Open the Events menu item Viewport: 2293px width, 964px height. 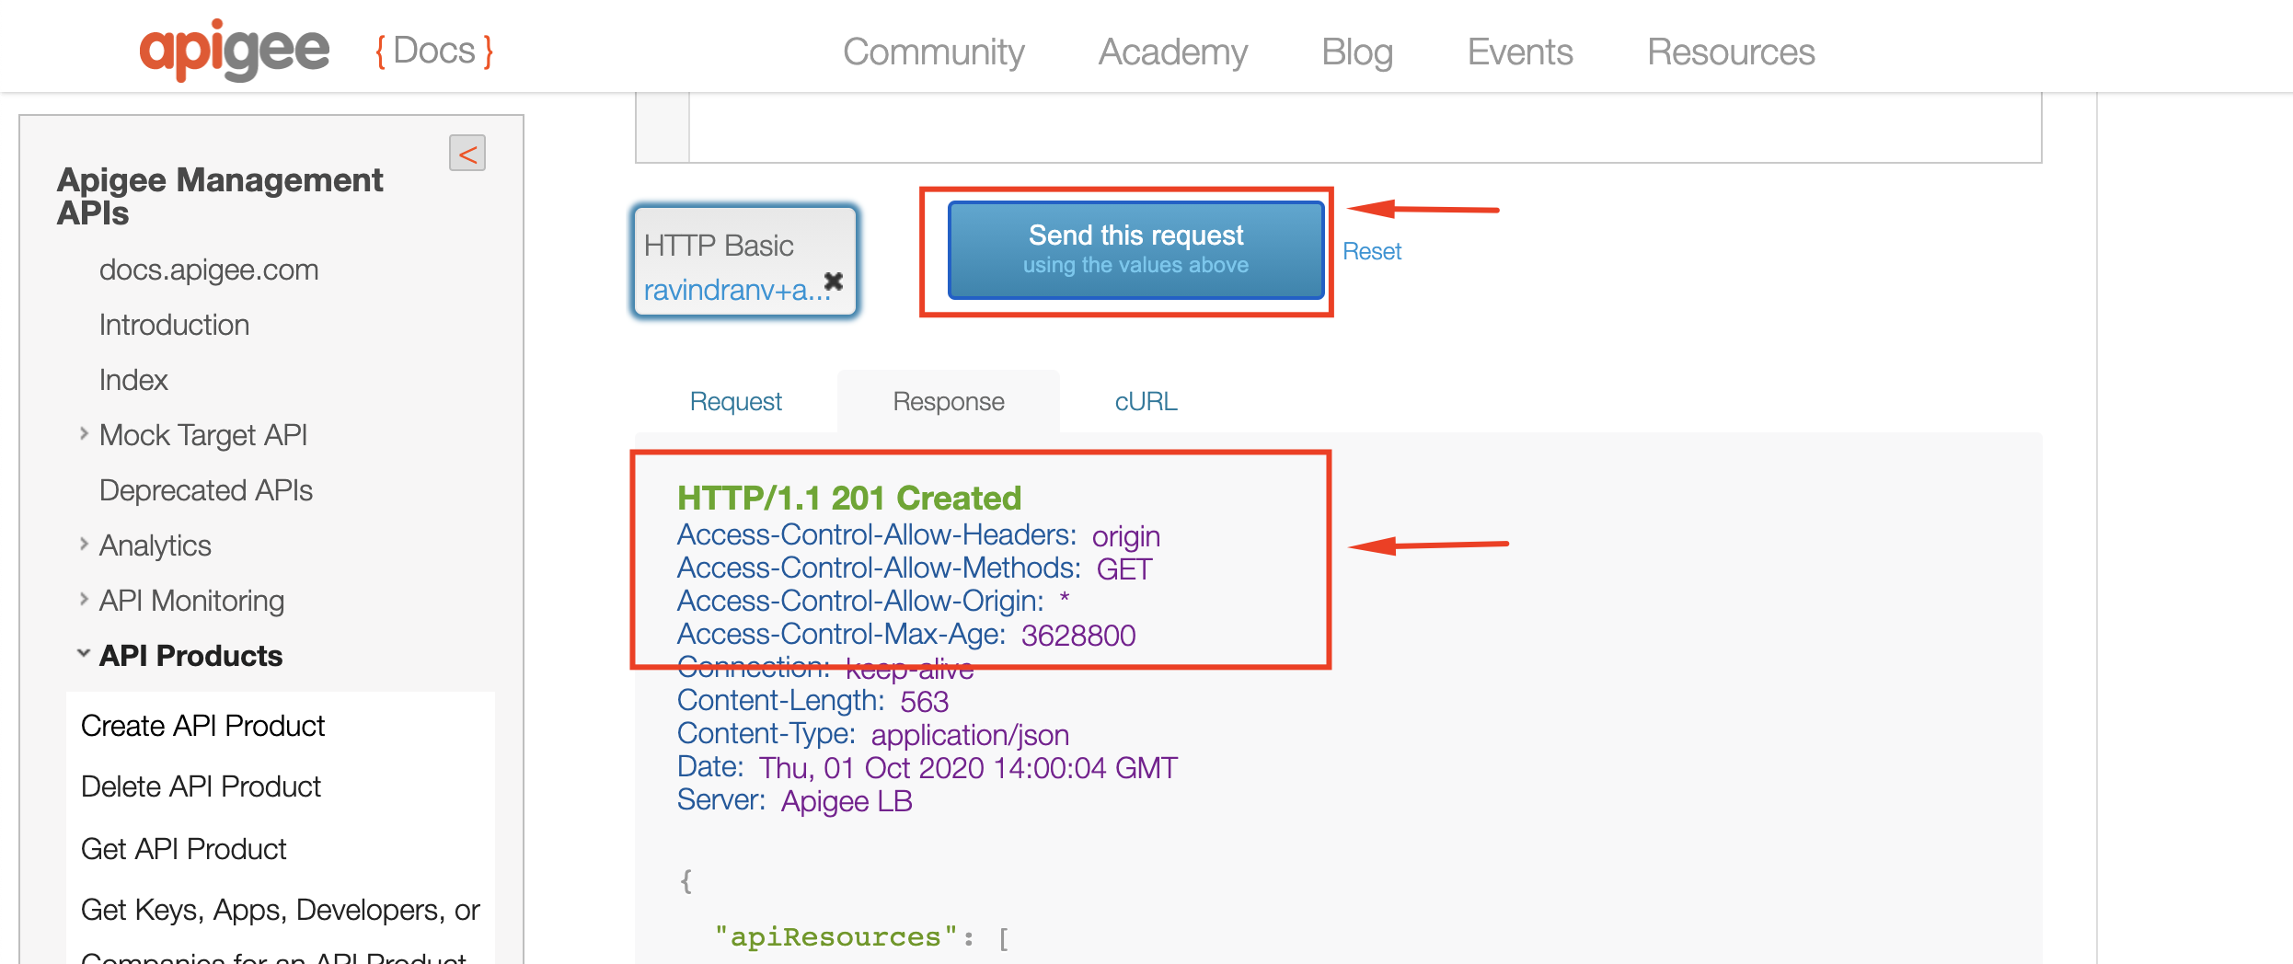coord(1520,52)
